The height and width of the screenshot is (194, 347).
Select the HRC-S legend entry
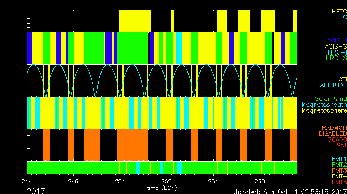[x=336, y=59]
